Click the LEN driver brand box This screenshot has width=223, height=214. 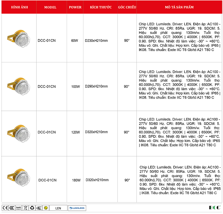(x=59, y=208)
